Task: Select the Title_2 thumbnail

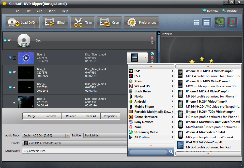Action: [x=26, y=102]
